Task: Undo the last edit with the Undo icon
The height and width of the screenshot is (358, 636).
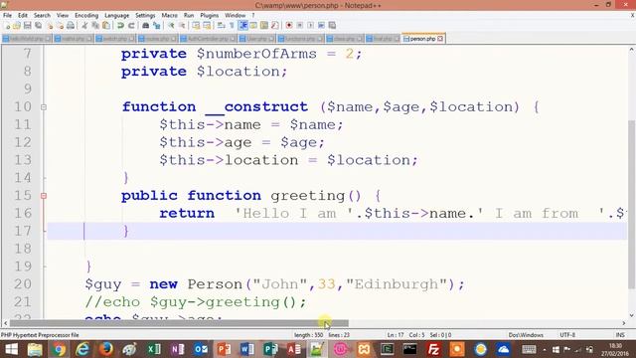Action: (x=120, y=25)
